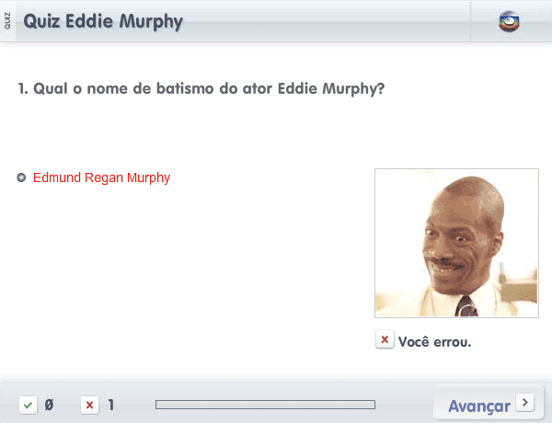Advance with the Avançar button
552x423 pixels.
[489, 404]
